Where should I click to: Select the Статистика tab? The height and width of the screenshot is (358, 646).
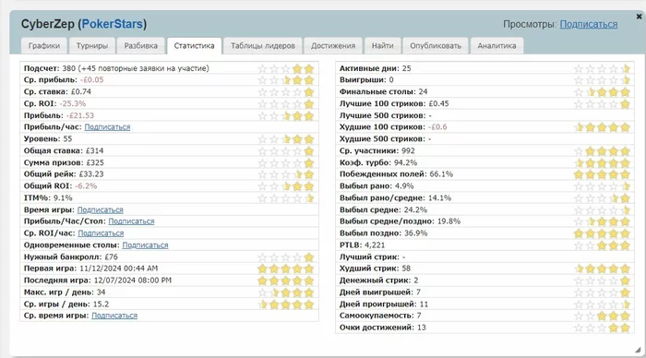coord(194,46)
